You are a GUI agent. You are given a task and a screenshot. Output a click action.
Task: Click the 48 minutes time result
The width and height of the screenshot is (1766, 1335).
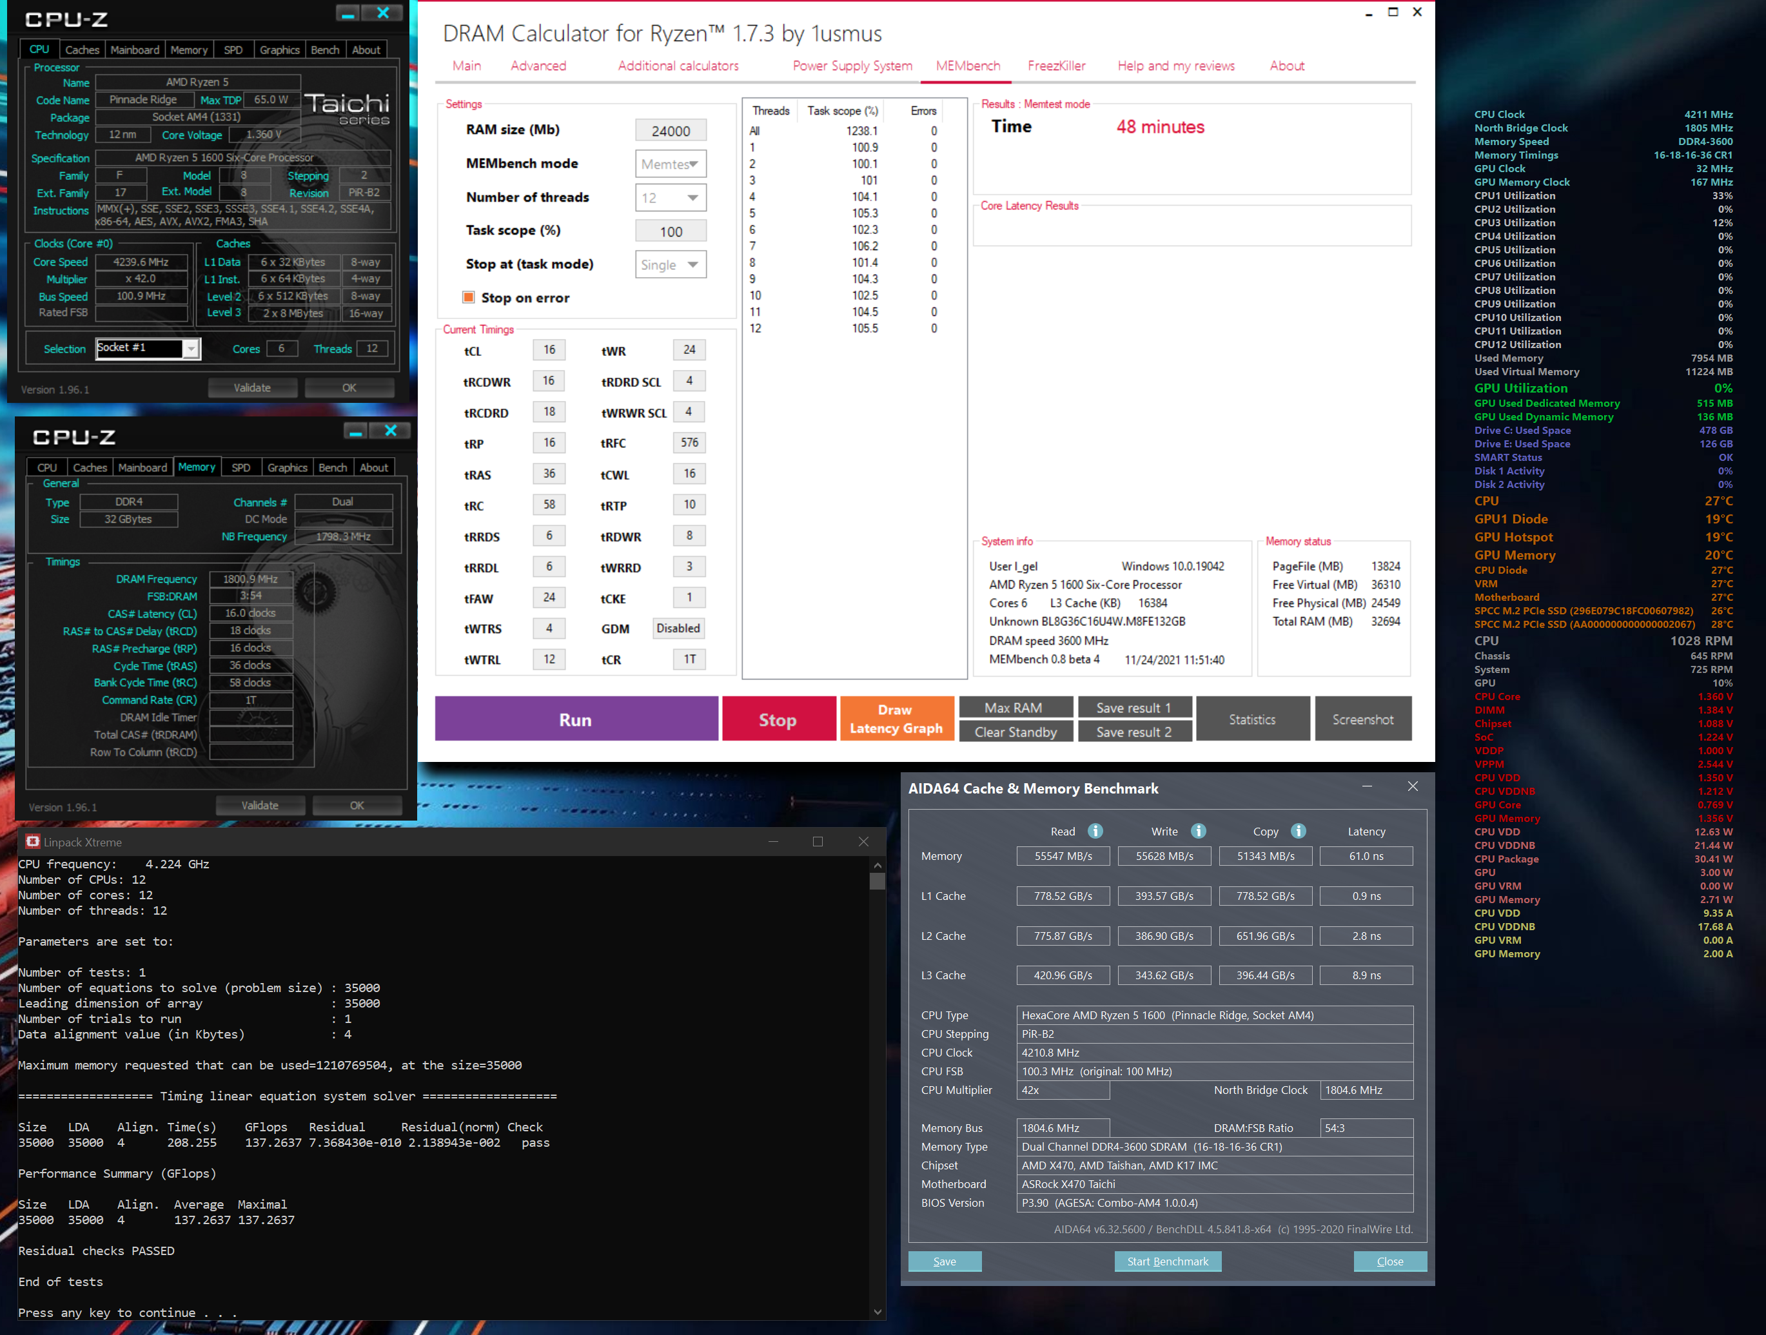coord(1160,126)
